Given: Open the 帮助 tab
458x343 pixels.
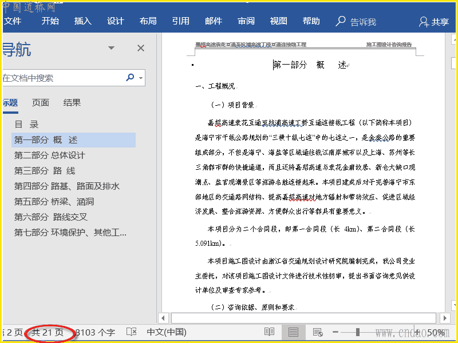Looking at the screenshot, I should (311, 21).
